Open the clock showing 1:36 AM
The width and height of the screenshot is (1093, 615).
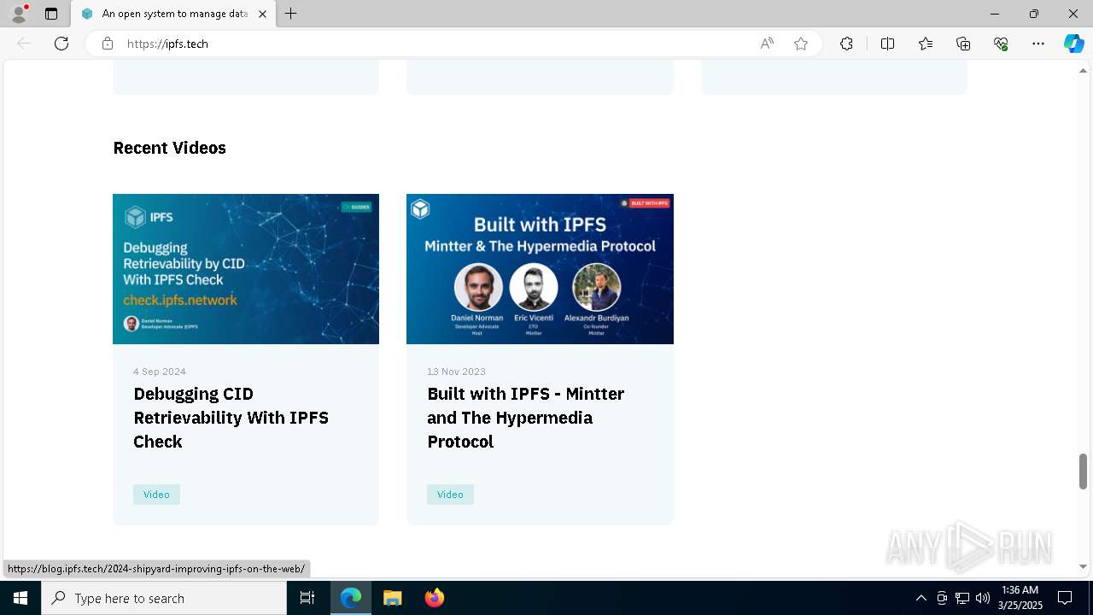[1020, 598]
